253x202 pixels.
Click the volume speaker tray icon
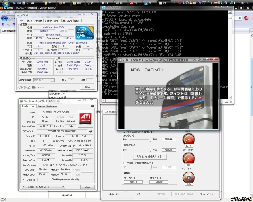tap(234, 3)
